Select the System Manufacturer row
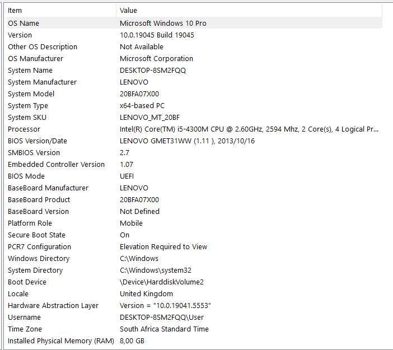393x350 pixels. coord(42,82)
